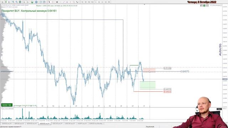Click the 0.64259 price label
Image resolution: width=228 pixels, height=128 pixels.
coord(167,89)
